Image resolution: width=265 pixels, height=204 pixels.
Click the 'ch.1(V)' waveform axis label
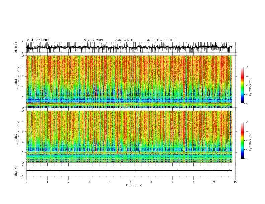(x=16, y=47)
